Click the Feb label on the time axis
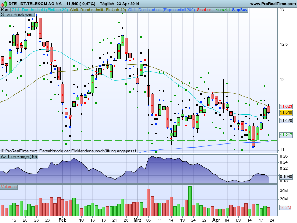The height and width of the screenshot is (223, 297). pos(62,220)
